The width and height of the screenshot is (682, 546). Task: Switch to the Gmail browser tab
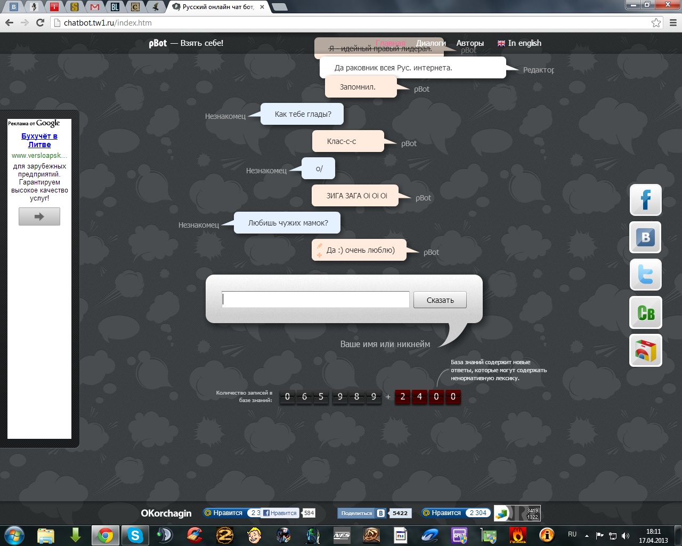click(95, 7)
